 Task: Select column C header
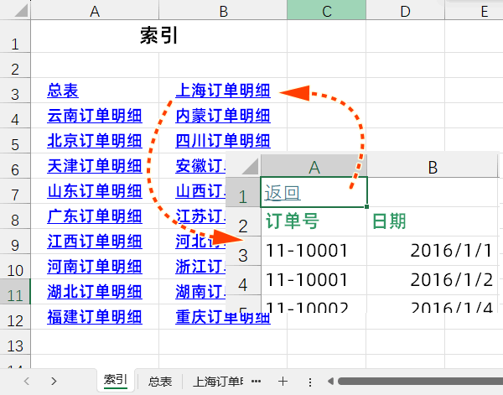coord(326,11)
